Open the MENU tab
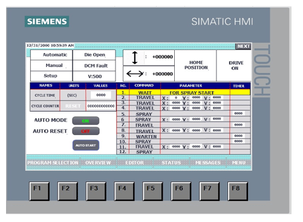303x222 pixels. [x=239, y=162]
